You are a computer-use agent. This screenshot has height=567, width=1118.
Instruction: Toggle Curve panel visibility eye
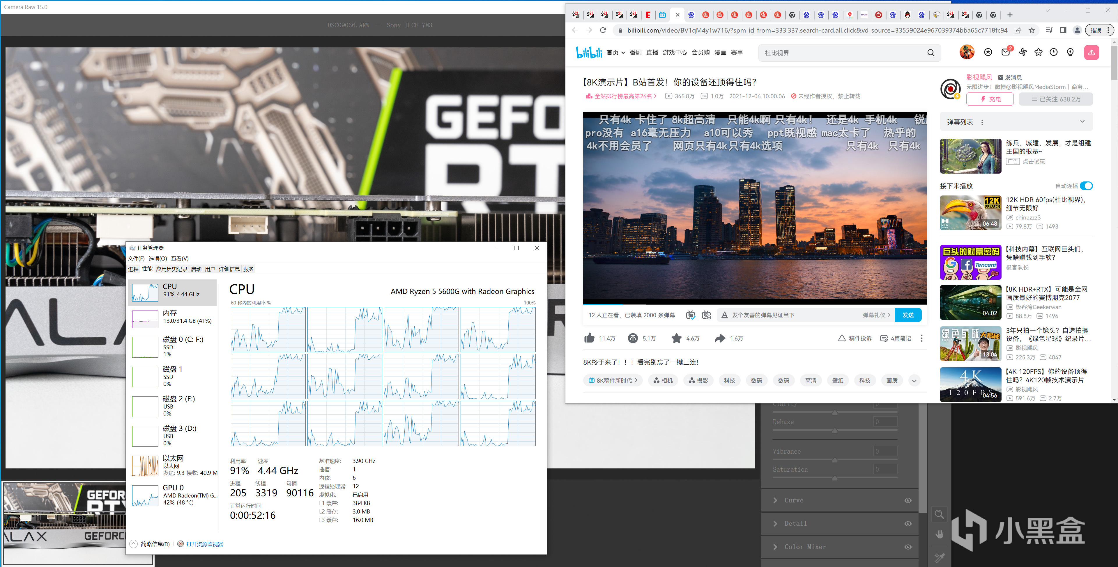tap(908, 500)
